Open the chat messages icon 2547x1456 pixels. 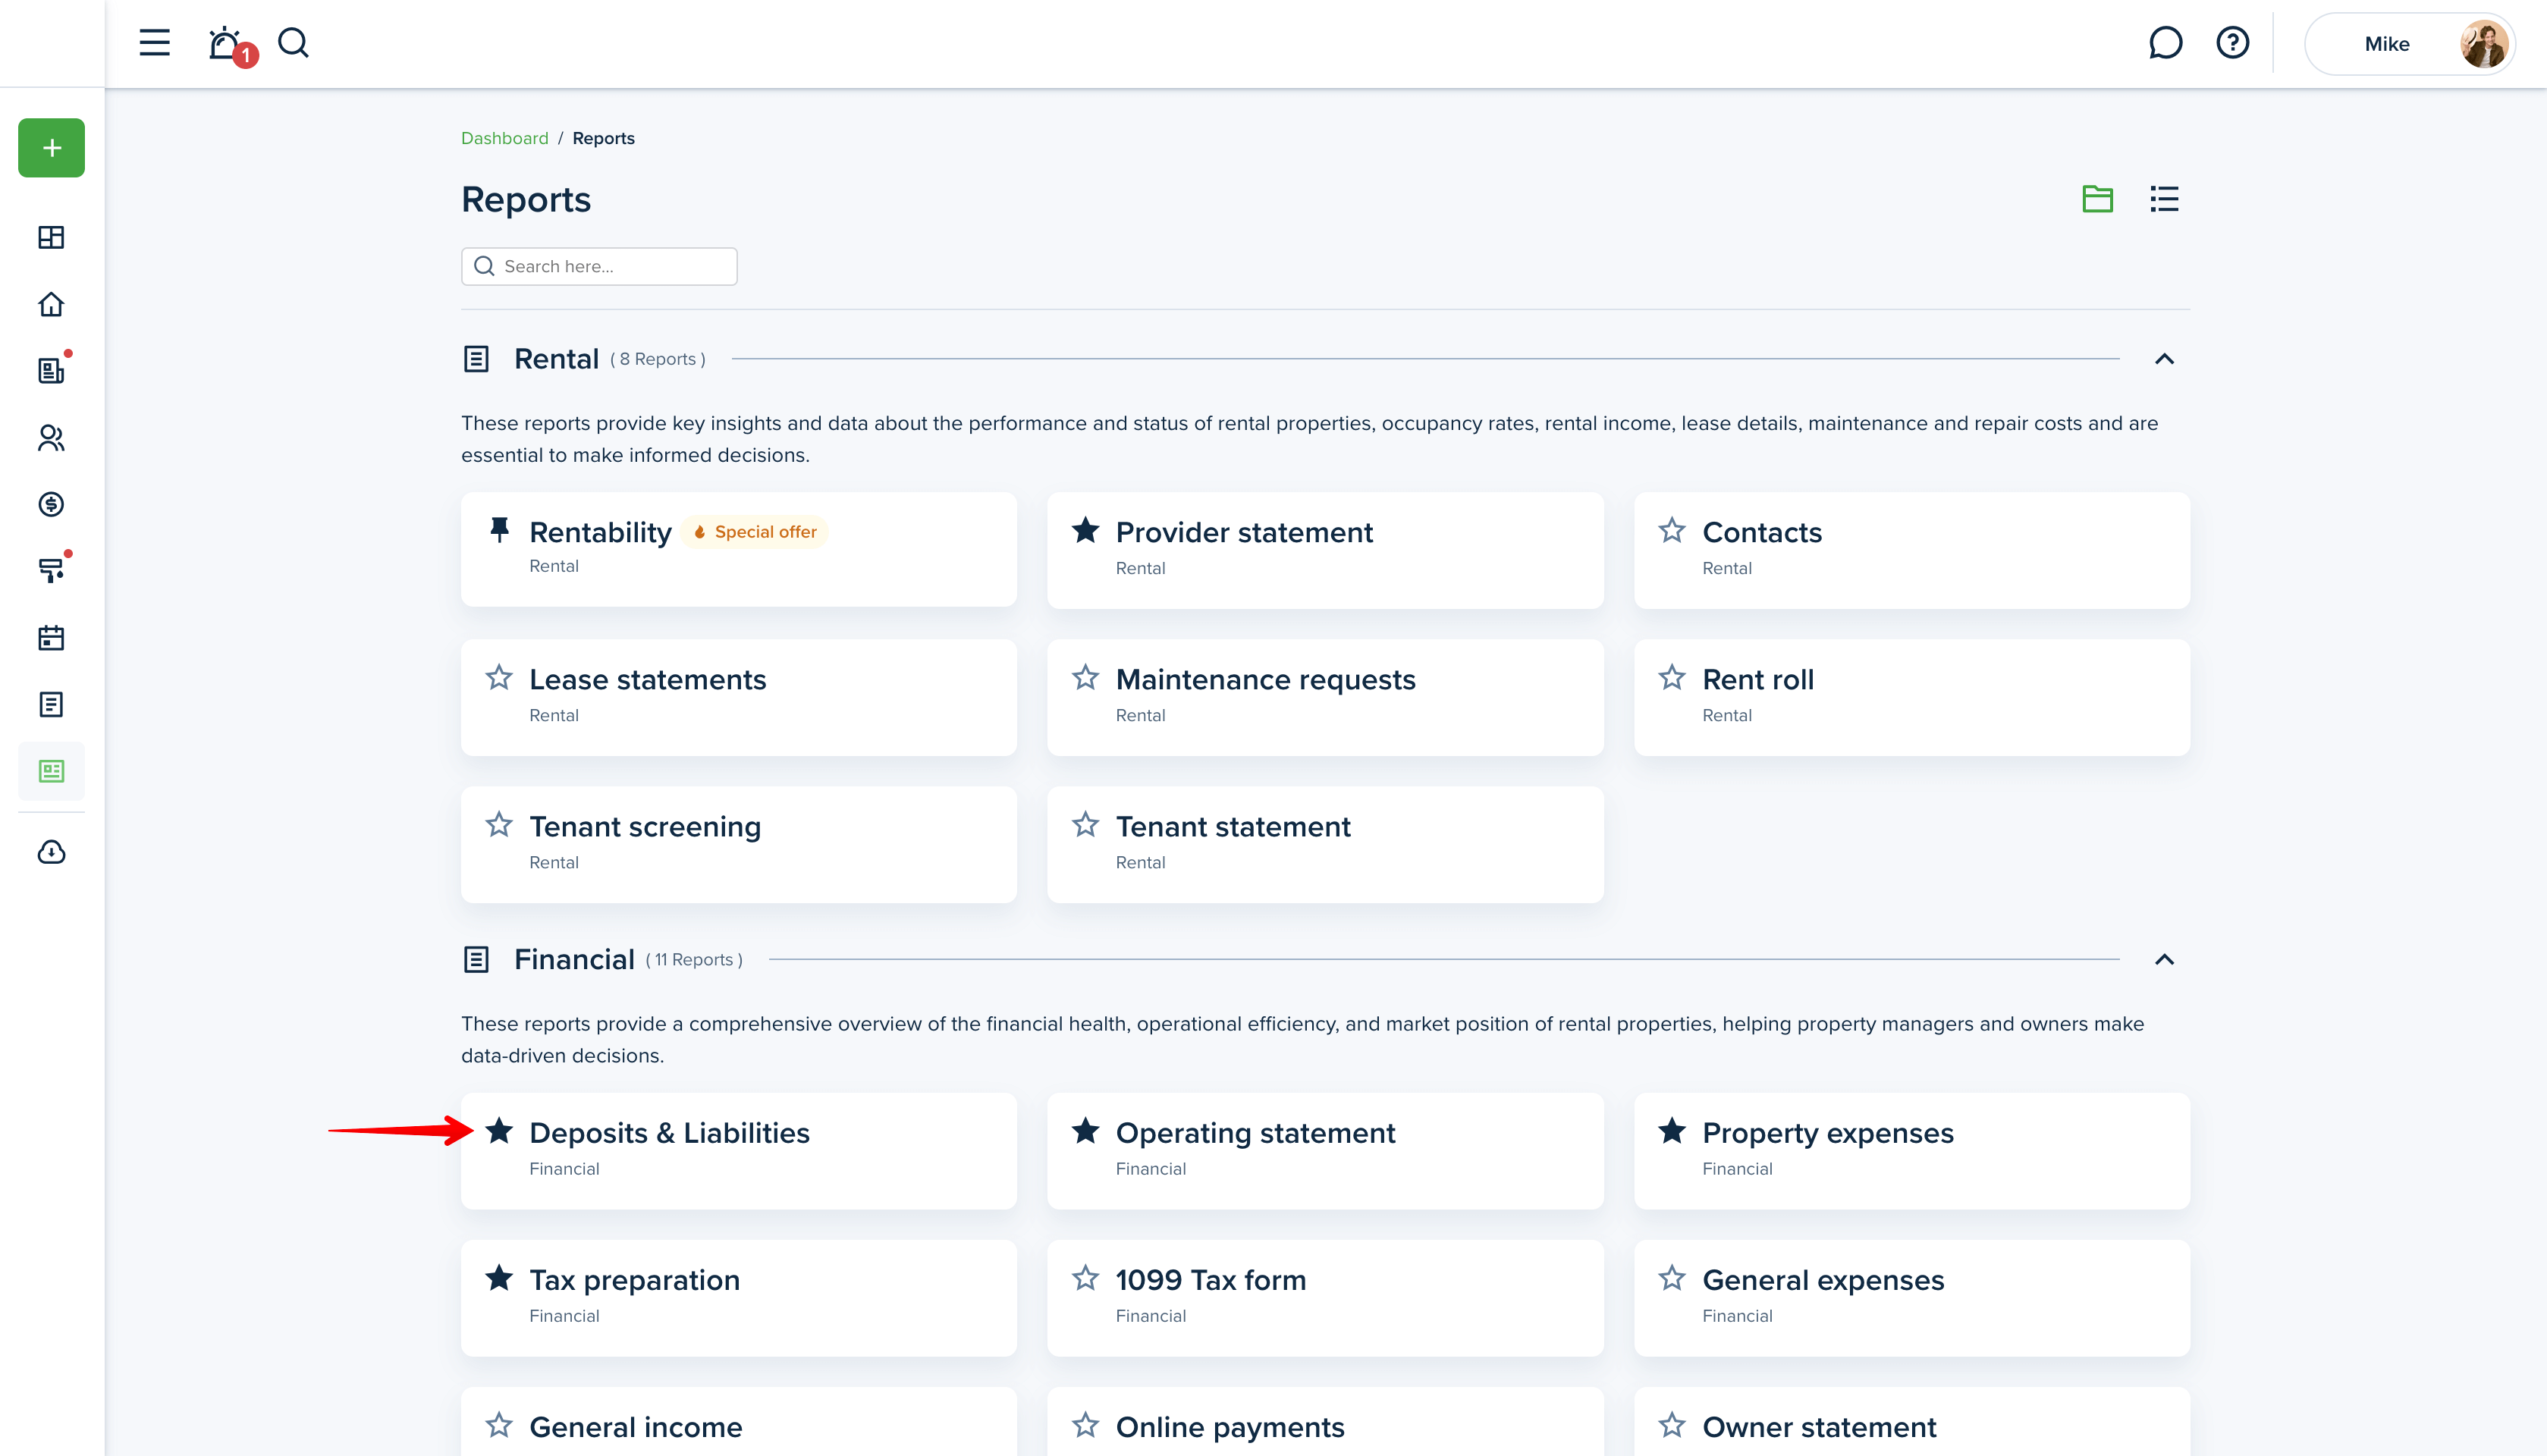pos(2165,43)
